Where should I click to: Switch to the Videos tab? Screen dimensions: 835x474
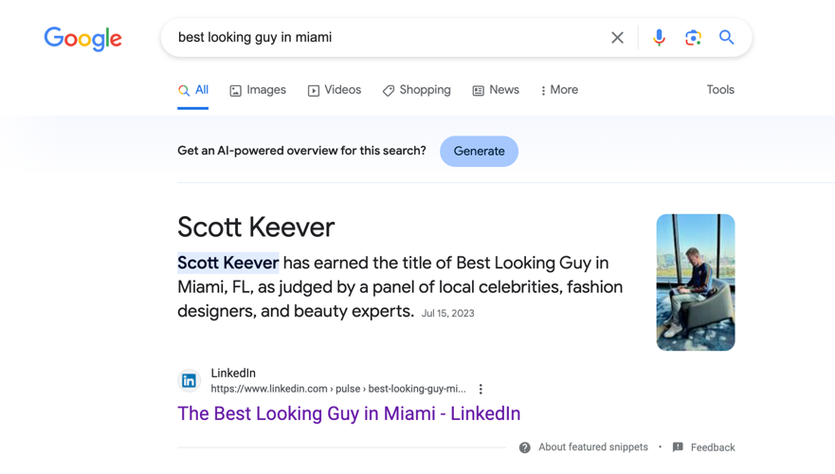(335, 90)
